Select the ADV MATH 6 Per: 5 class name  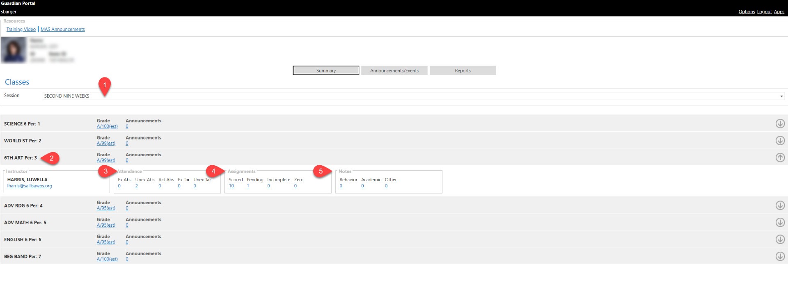25,223
